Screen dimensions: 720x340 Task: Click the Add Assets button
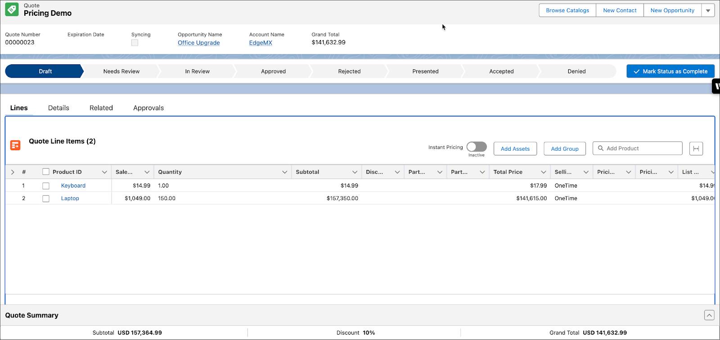[x=515, y=149]
